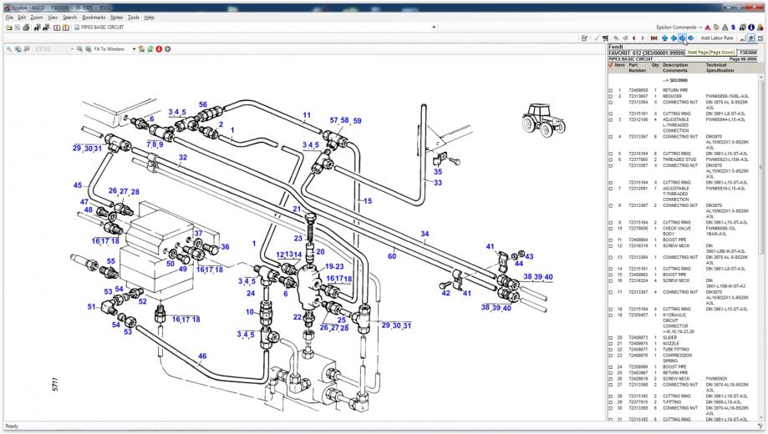
Task: Open the Tools menu
Action: [x=134, y=17]
